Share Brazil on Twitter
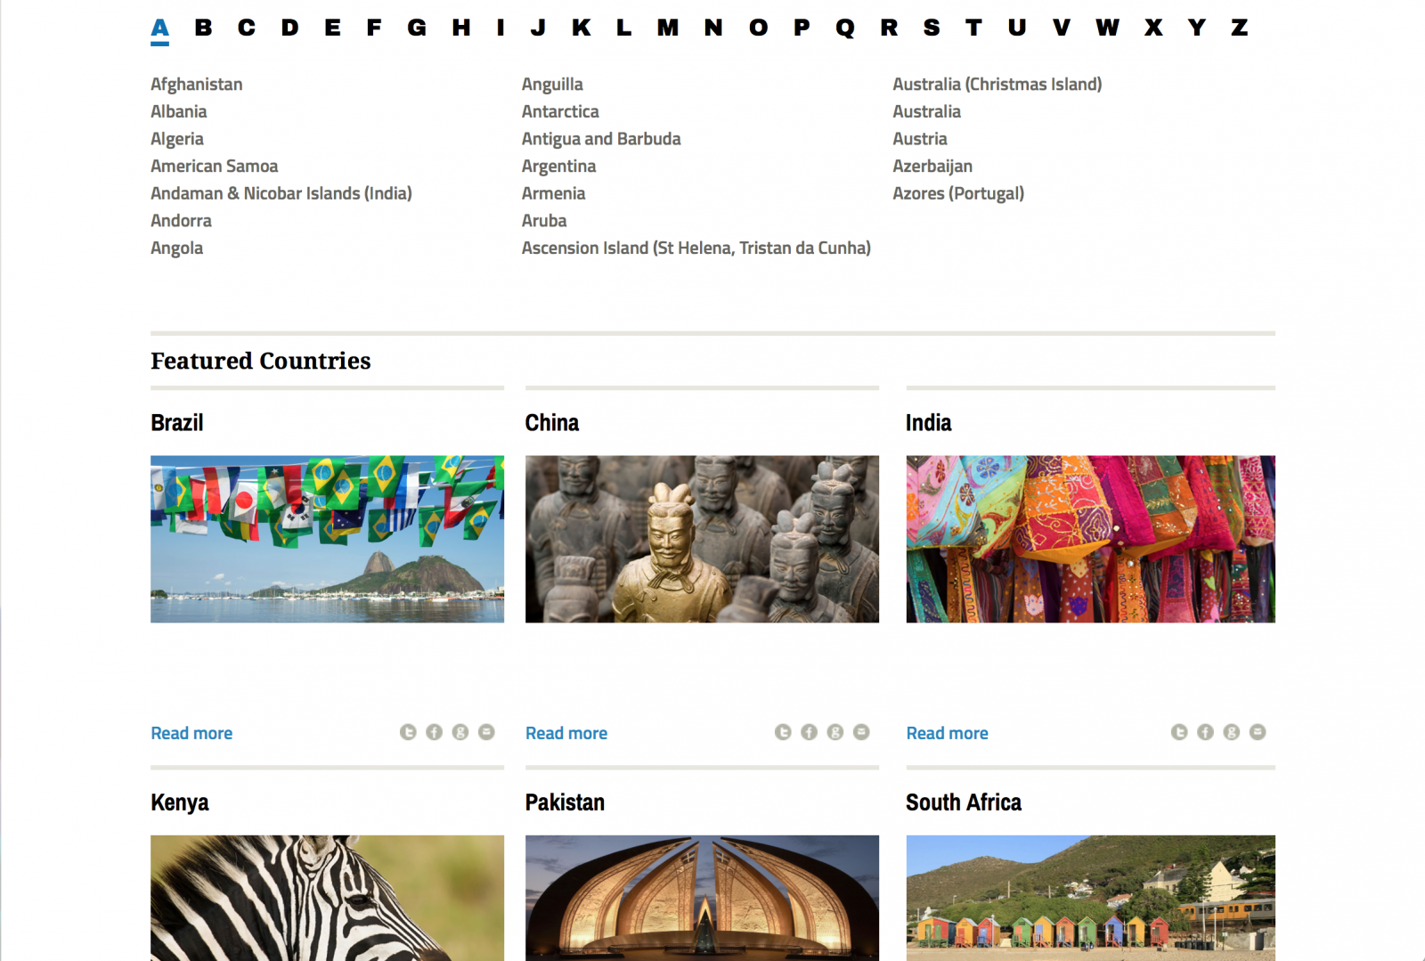The image size is (1425, 961). (x=408, y=732)
